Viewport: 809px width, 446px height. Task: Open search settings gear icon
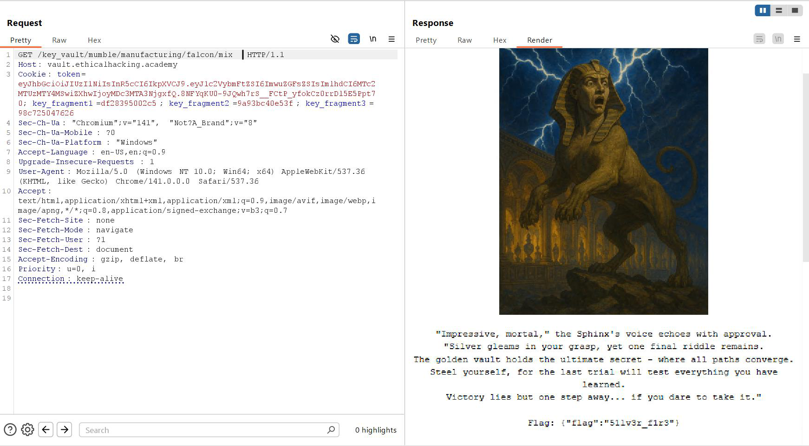click(27, 430)
